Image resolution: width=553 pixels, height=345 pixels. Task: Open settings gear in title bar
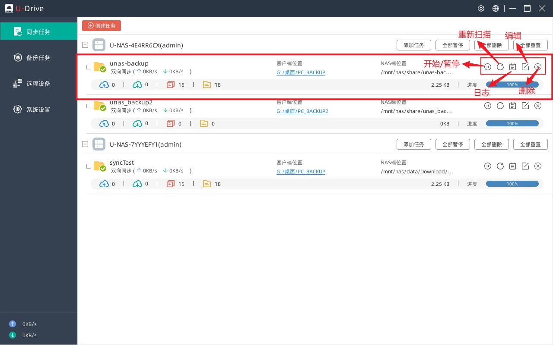pos(481,9)
